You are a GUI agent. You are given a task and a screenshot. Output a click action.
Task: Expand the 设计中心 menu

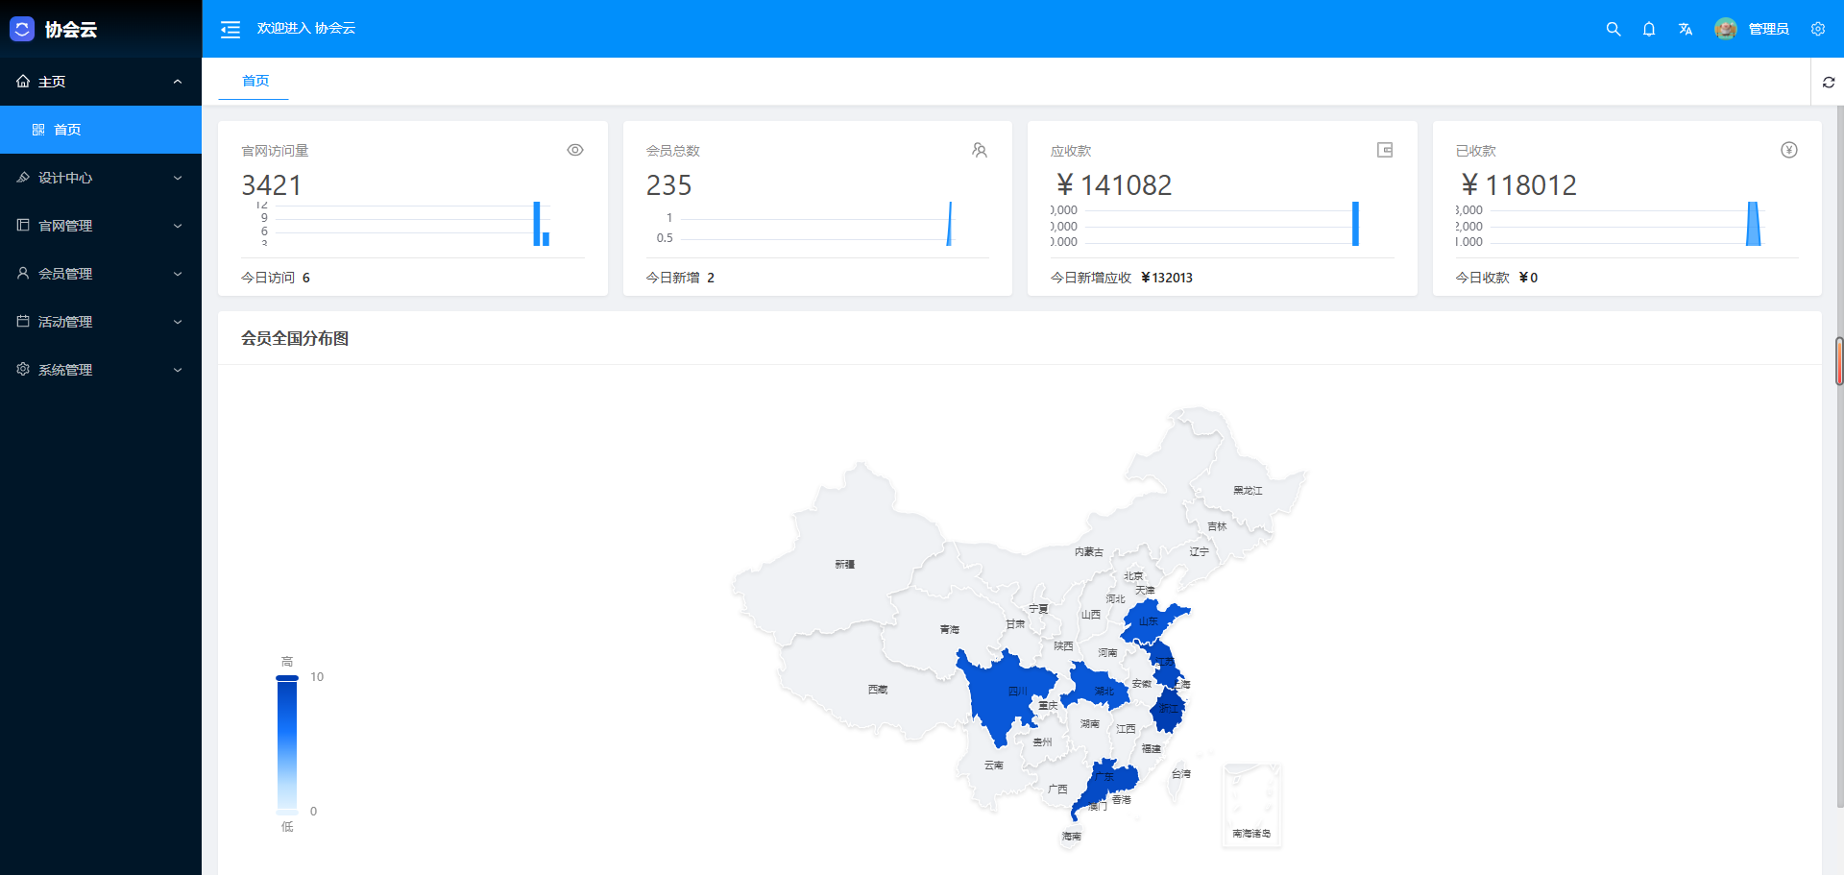[x=100, y=178]
